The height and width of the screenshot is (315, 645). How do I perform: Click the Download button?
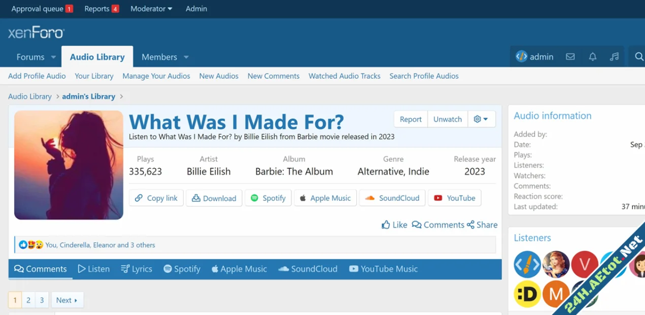point(214,198)
